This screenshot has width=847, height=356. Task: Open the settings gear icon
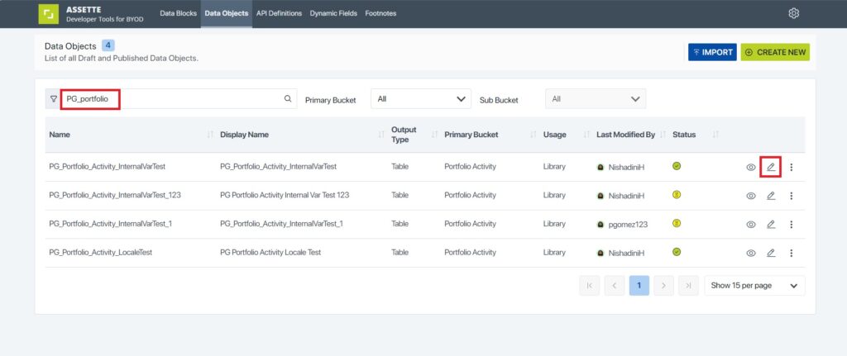[x=793, y=13]
